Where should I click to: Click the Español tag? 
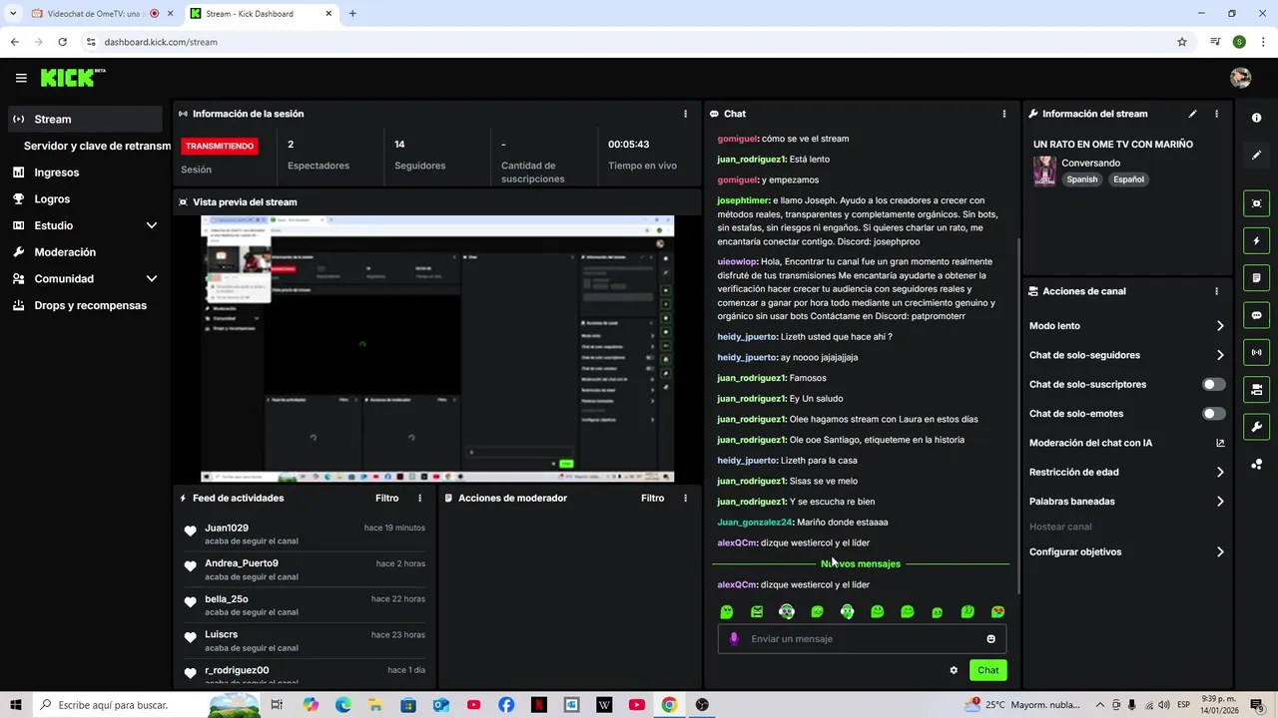coord(1128,179)
